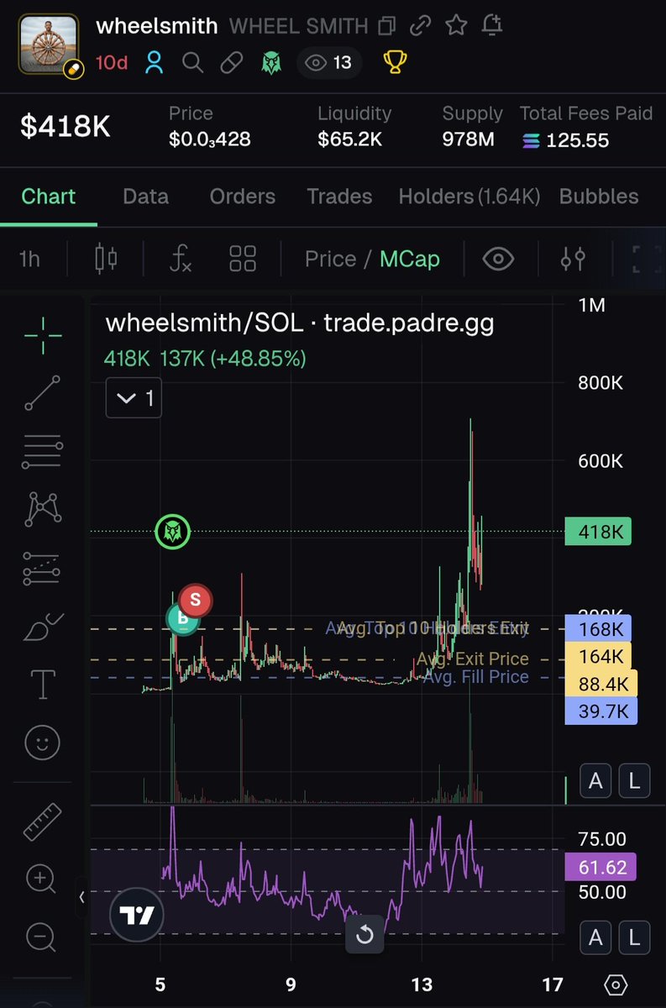The height and width of the screenshot is (1008, 666).
Task: Click the green owl marker on chart
Action: click(173, 532)
